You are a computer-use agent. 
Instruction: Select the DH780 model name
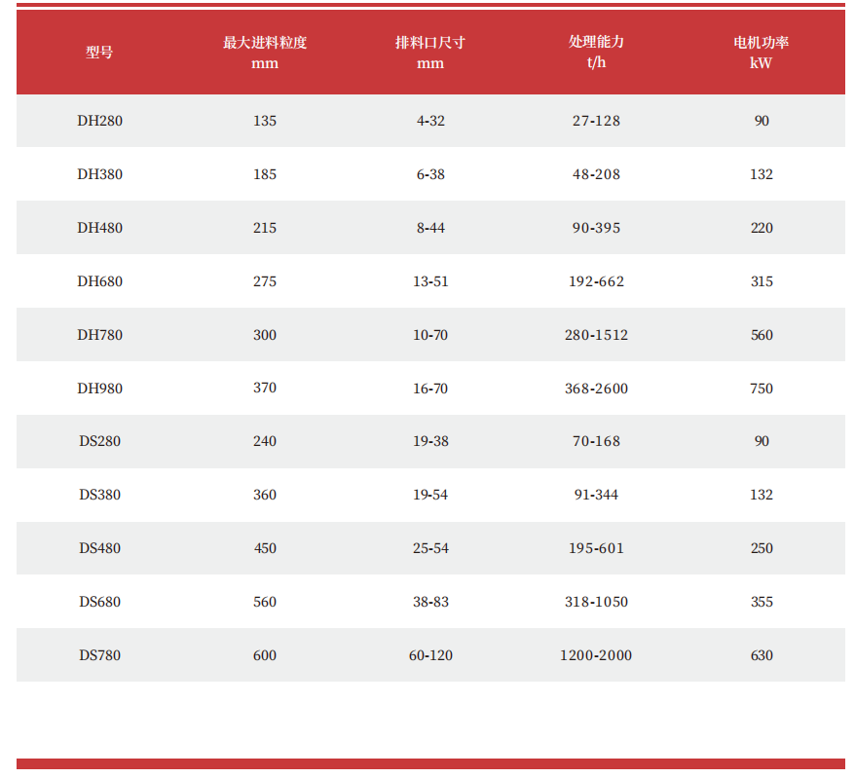tap(100, 335)
